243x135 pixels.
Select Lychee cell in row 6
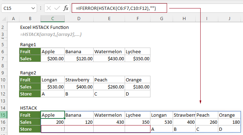pyautogui.click(x=138, y=52)
